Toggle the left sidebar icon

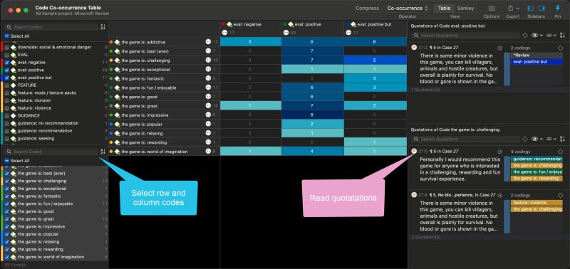pyautogui.click(x=531, y=8)
